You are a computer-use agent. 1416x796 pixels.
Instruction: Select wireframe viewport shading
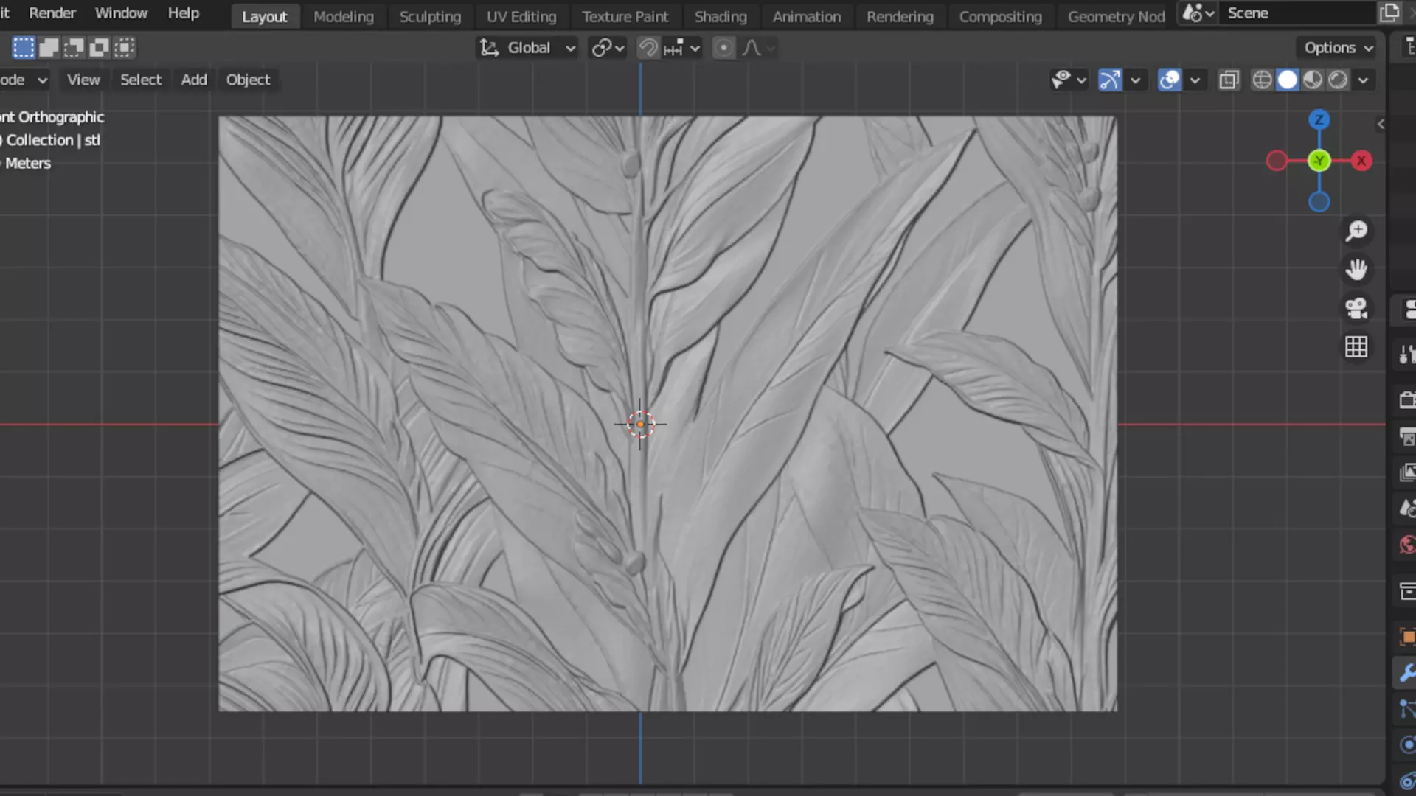click(x=1262, y=80)
